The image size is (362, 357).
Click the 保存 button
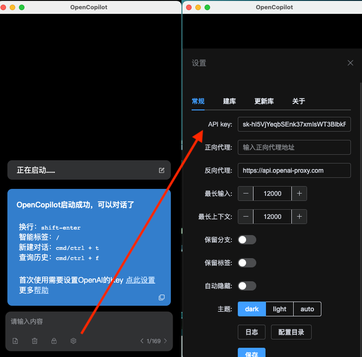(x=252, y=353)
